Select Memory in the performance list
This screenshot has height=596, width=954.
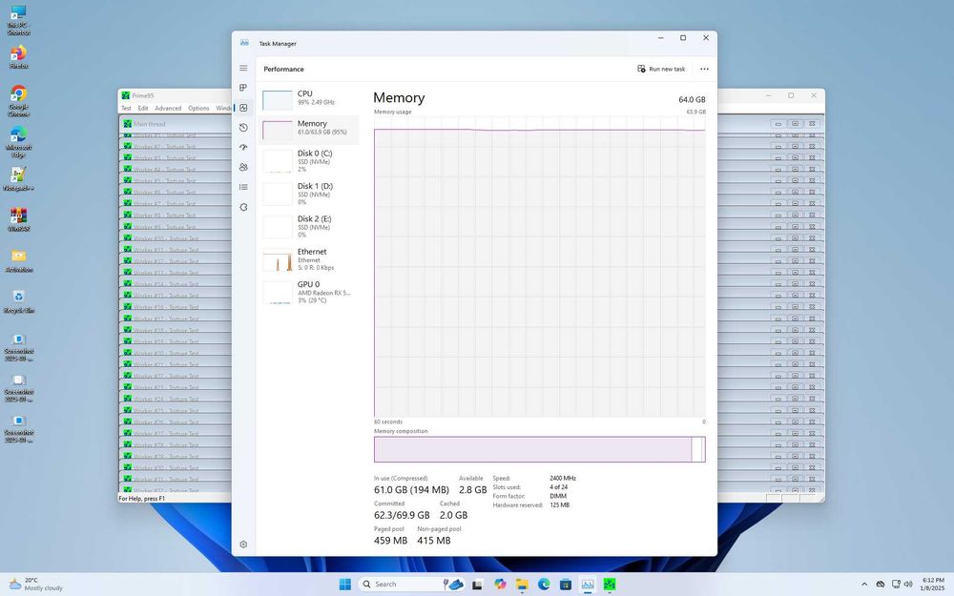tap(308, 129)
